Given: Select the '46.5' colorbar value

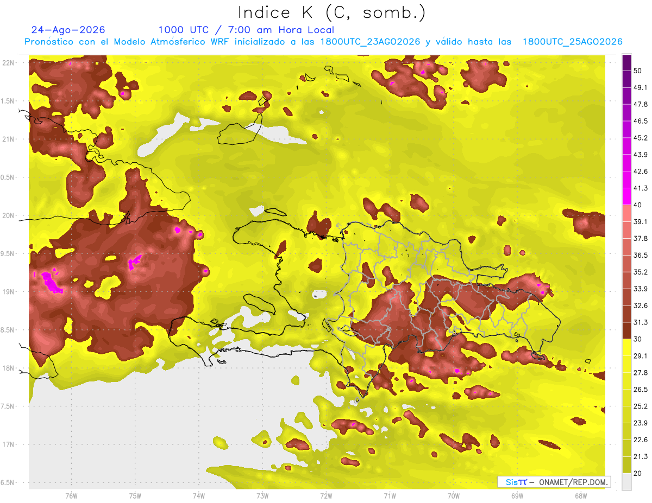Looking at the screenshot, I should 640,121.
